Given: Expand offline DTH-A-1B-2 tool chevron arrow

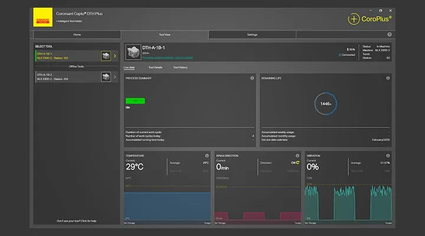Looking at the screenshot, I should click(x=115, y=77).
